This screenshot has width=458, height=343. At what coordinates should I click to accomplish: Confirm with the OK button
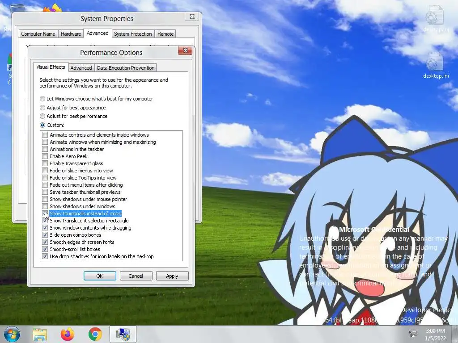tap(100, 276)
